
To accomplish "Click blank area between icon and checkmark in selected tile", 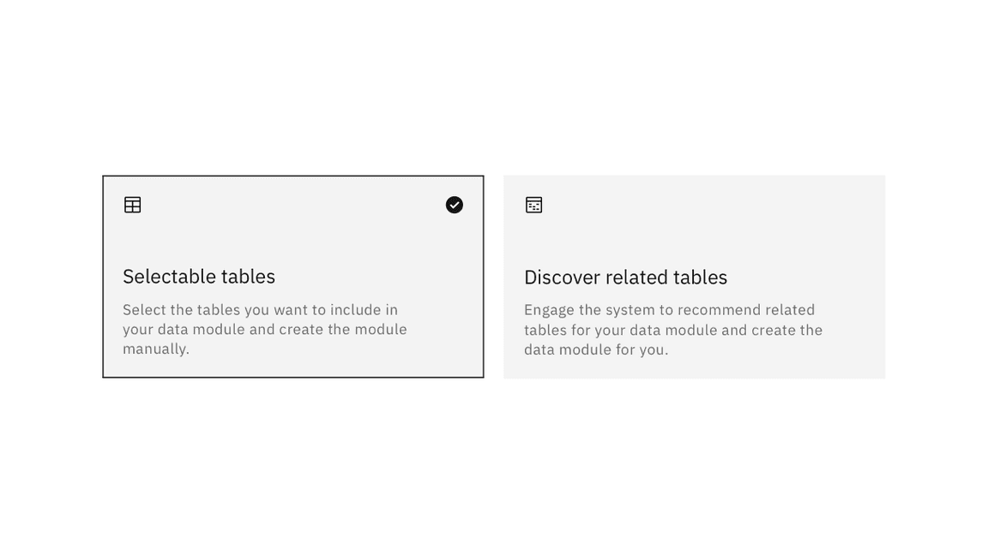I will click(293, 205).
